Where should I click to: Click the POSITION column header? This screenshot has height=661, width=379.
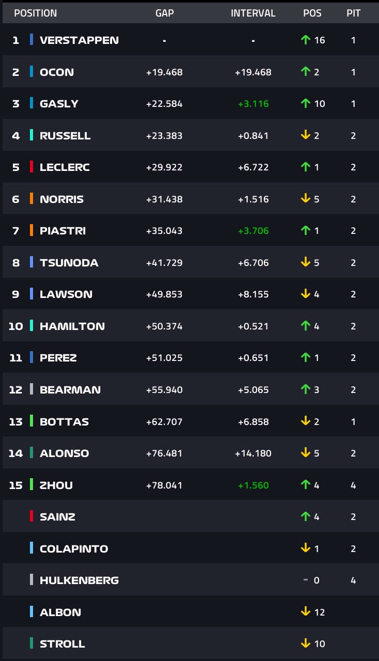[x=36, y=13]
